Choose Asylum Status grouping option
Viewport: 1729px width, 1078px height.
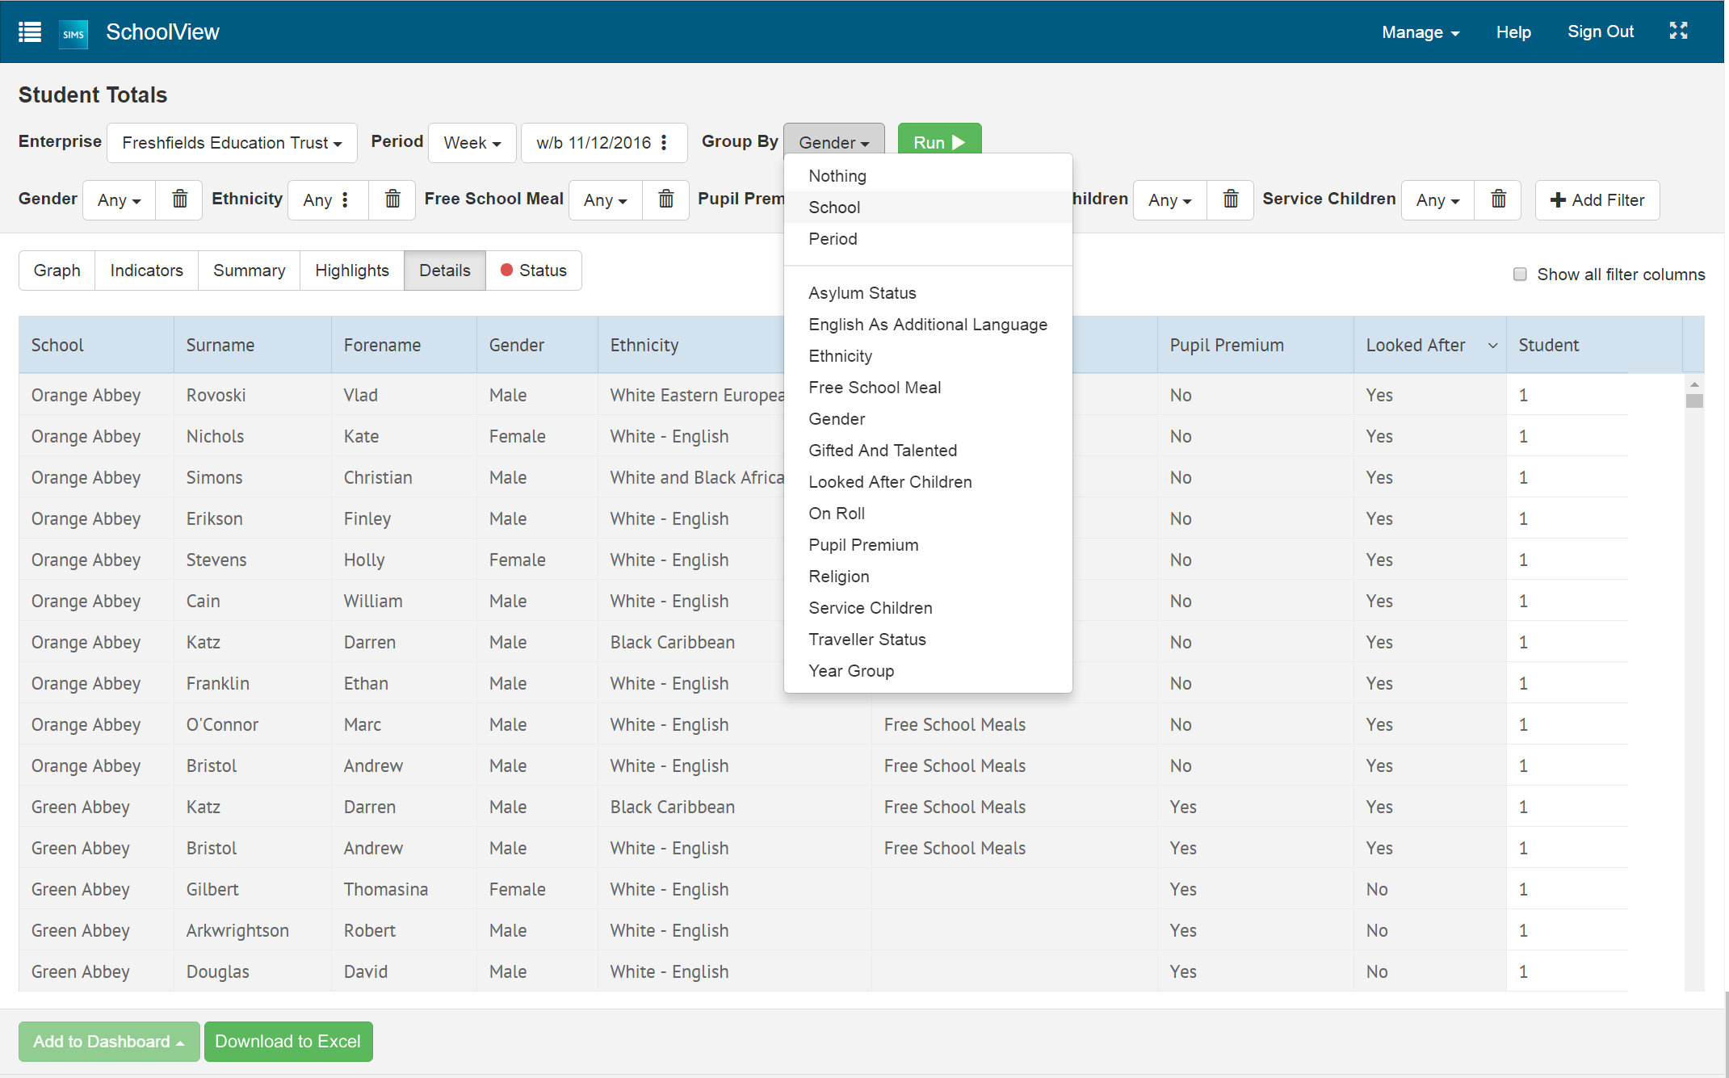pyautogui.click(x=928, y=293)
